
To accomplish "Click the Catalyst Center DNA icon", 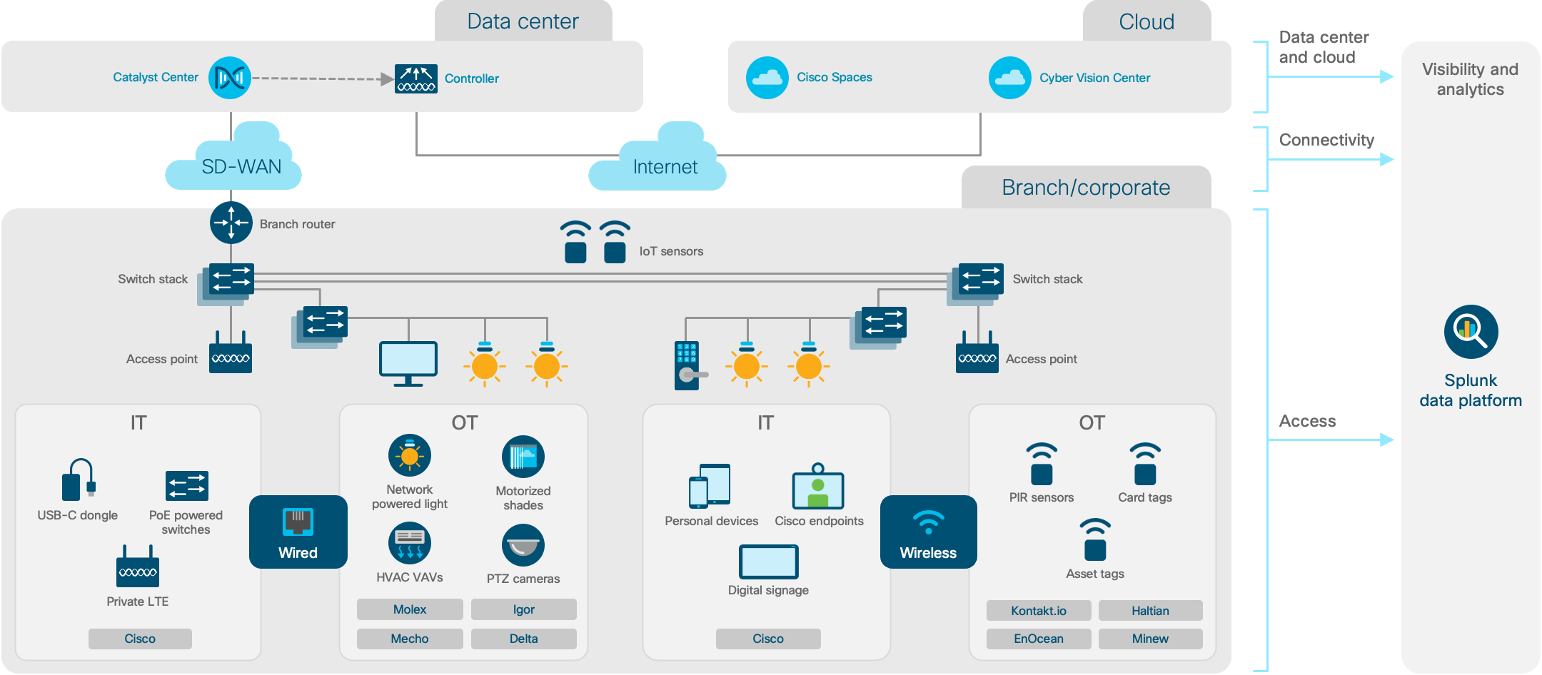I will (x=230, y=78).
